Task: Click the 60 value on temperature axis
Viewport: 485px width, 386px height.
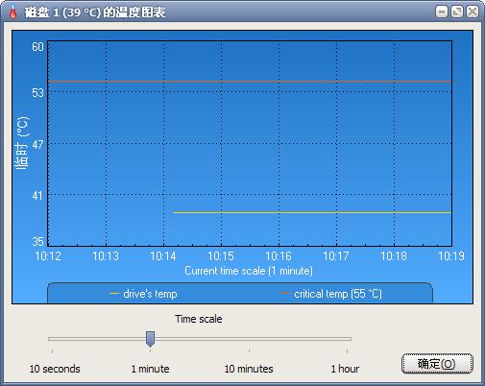Action: pos(37,47)
